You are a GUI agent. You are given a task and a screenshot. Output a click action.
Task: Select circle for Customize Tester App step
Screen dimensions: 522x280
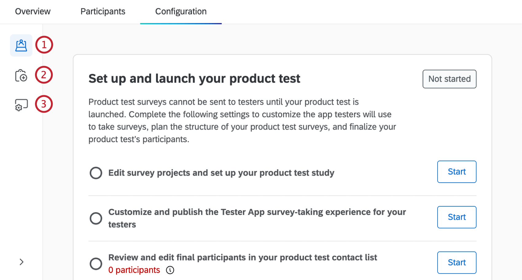click(x=96, y=218)
